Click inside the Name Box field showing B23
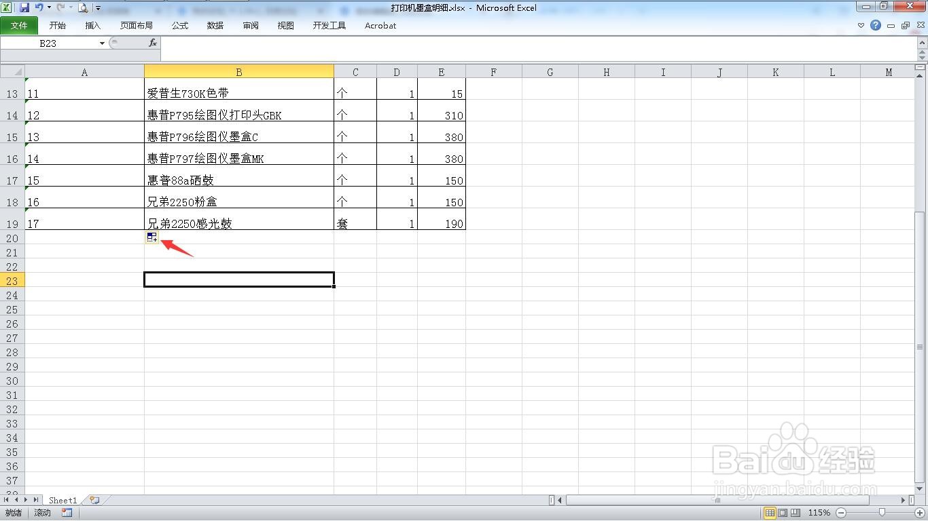Screen dimensions: 928x521 (48, 43)
